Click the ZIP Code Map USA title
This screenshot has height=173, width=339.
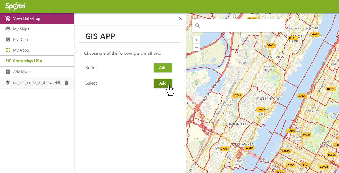[24, 61]
